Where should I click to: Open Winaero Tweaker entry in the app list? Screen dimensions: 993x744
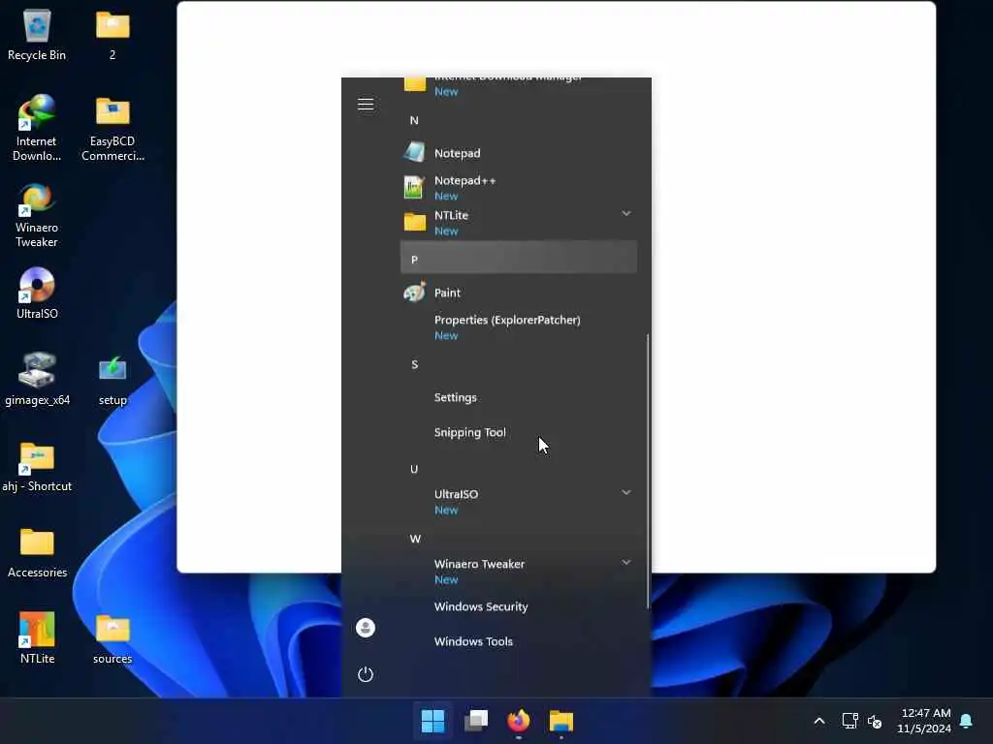tap(519, 572)
